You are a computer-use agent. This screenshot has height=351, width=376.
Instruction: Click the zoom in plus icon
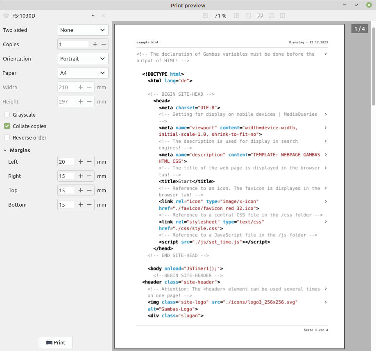[237, 16]
